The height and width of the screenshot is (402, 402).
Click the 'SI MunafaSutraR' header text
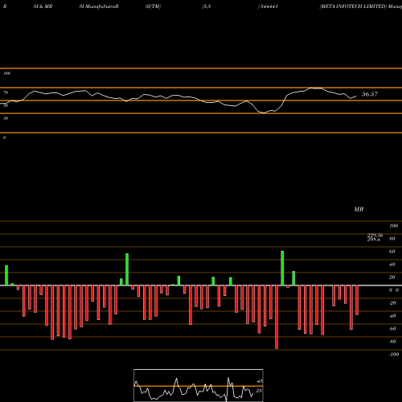(99, 6)
